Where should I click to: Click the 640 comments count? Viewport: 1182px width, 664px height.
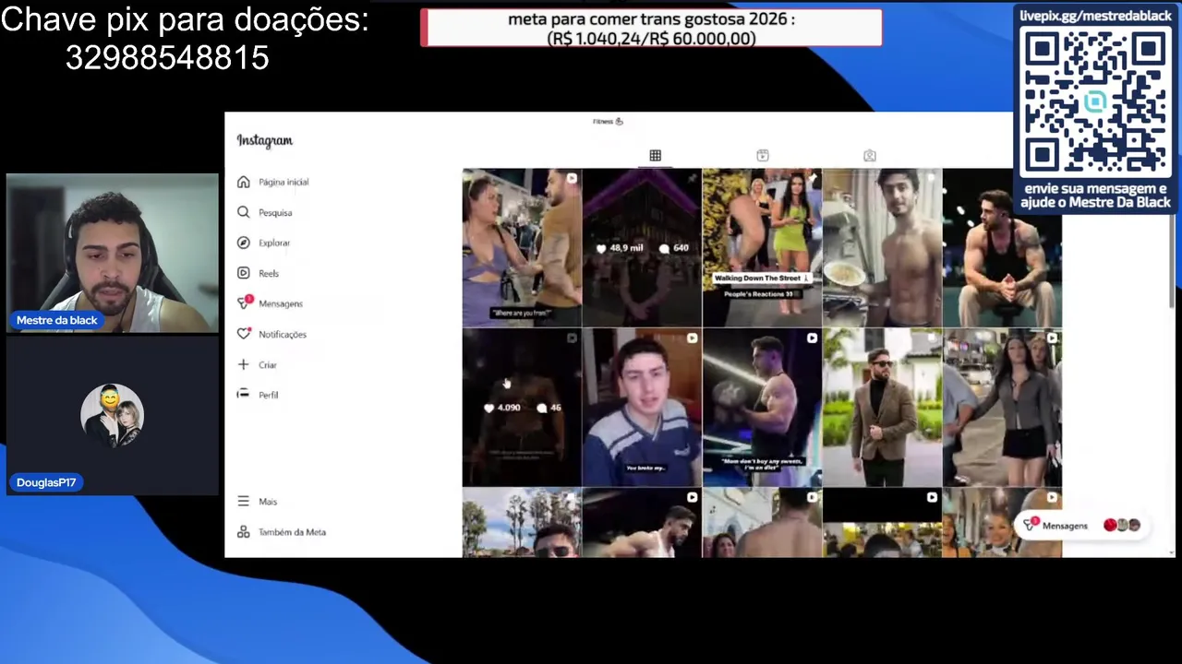click(x=674, y=248)
